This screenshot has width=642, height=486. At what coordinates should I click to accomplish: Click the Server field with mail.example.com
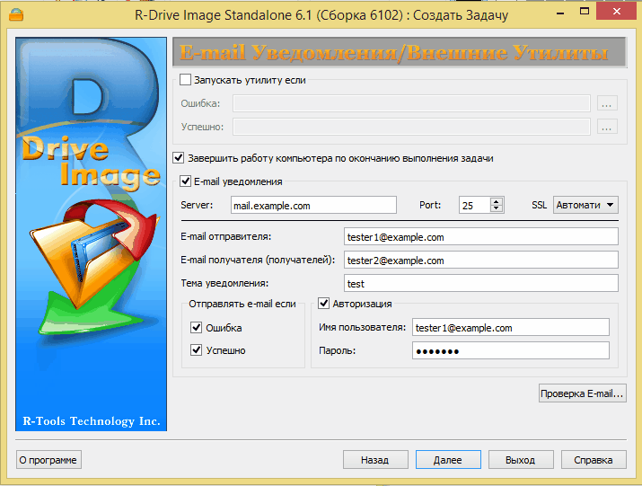click(x=313, y=205)
